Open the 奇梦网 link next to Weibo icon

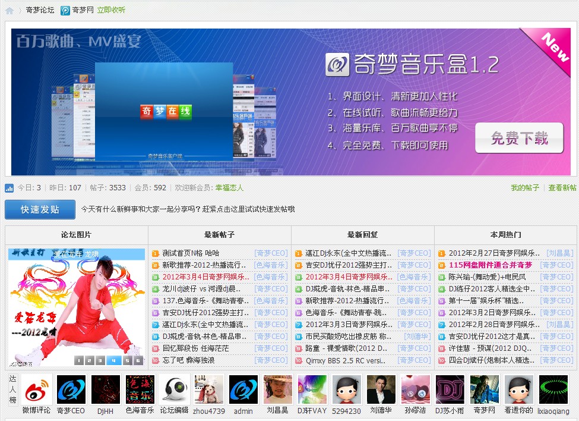pos(83,10)
